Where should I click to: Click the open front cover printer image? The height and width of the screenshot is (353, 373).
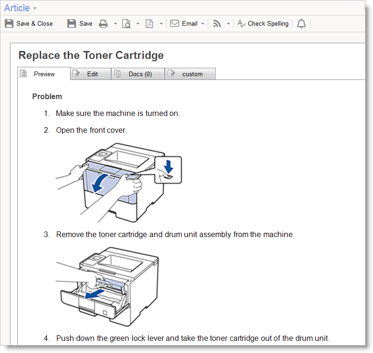119,183
